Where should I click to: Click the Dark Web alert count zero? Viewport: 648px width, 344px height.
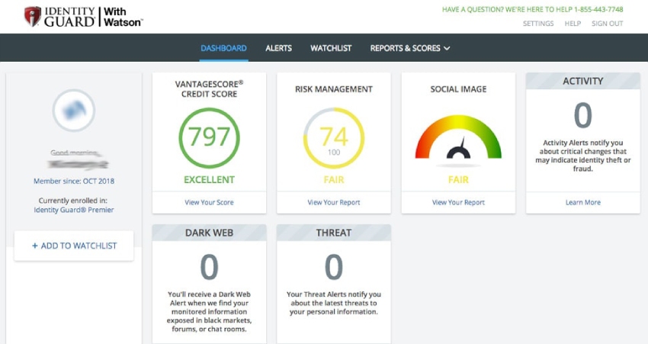(x=209, y=267)
